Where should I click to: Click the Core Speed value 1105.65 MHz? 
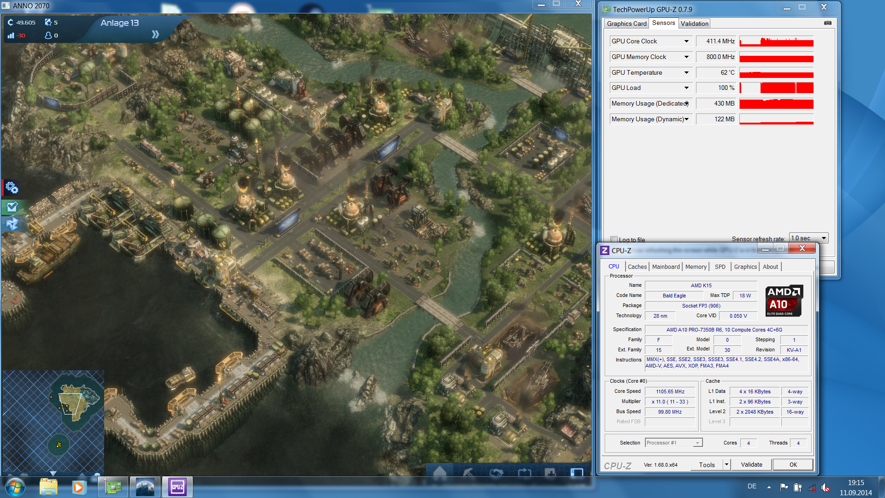pos(670,391)
